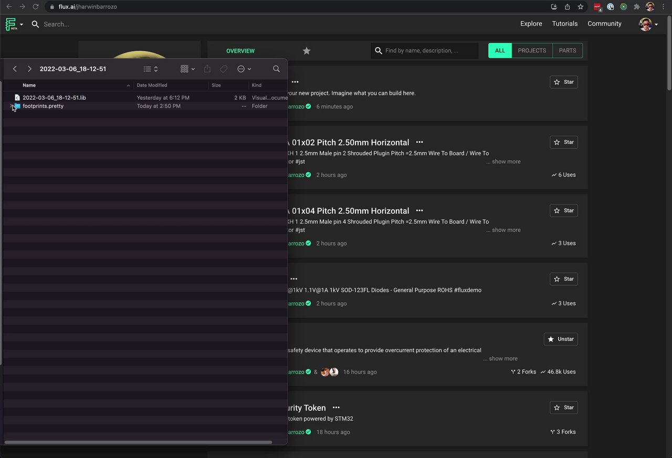Go forward in the Finder window

[x=29, y=69]
